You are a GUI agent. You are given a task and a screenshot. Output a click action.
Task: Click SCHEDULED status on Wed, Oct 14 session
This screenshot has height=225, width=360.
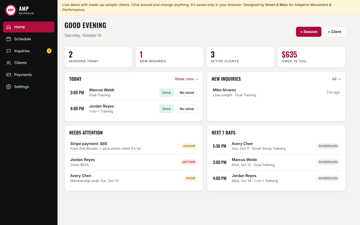click(x=328, y=178)
